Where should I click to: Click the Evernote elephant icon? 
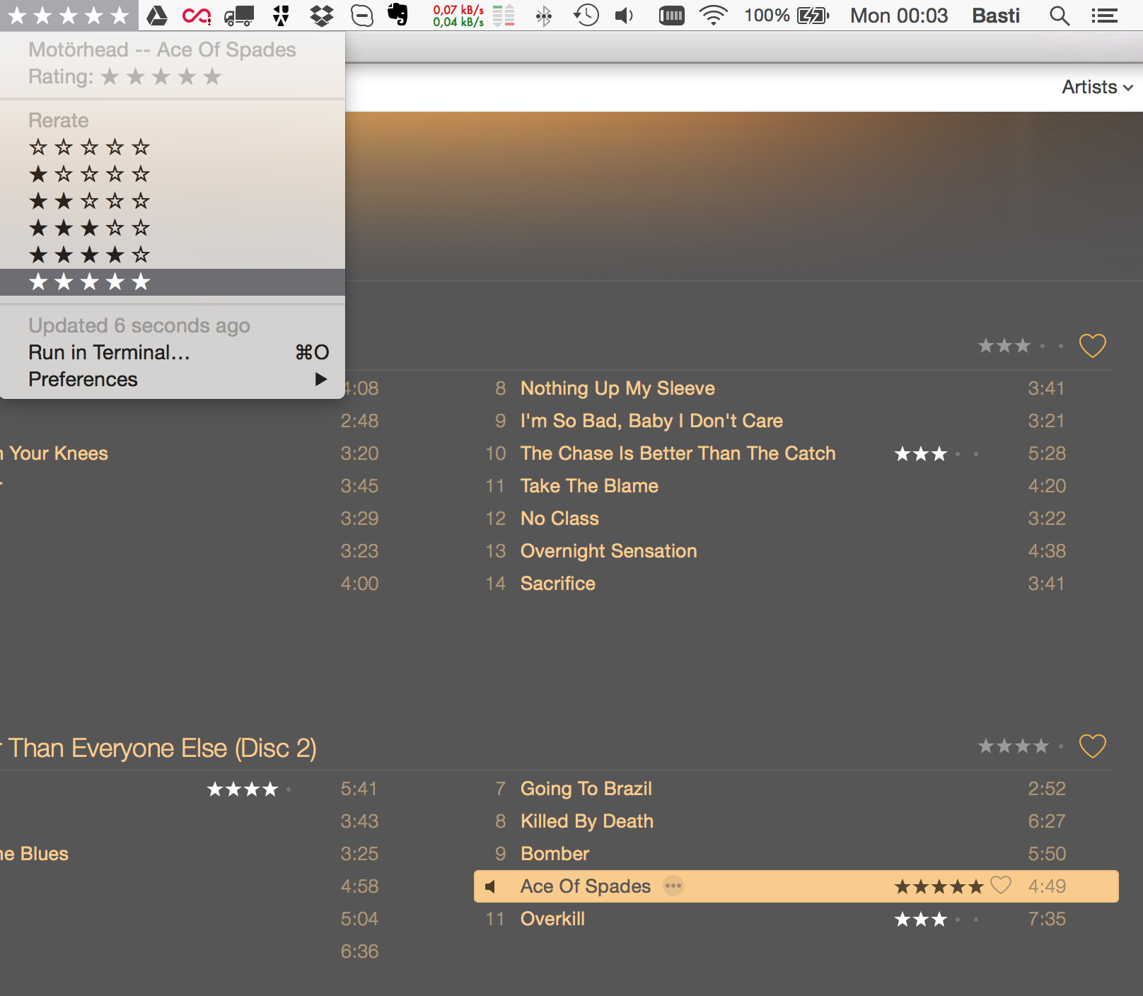(x=398, y=15)
